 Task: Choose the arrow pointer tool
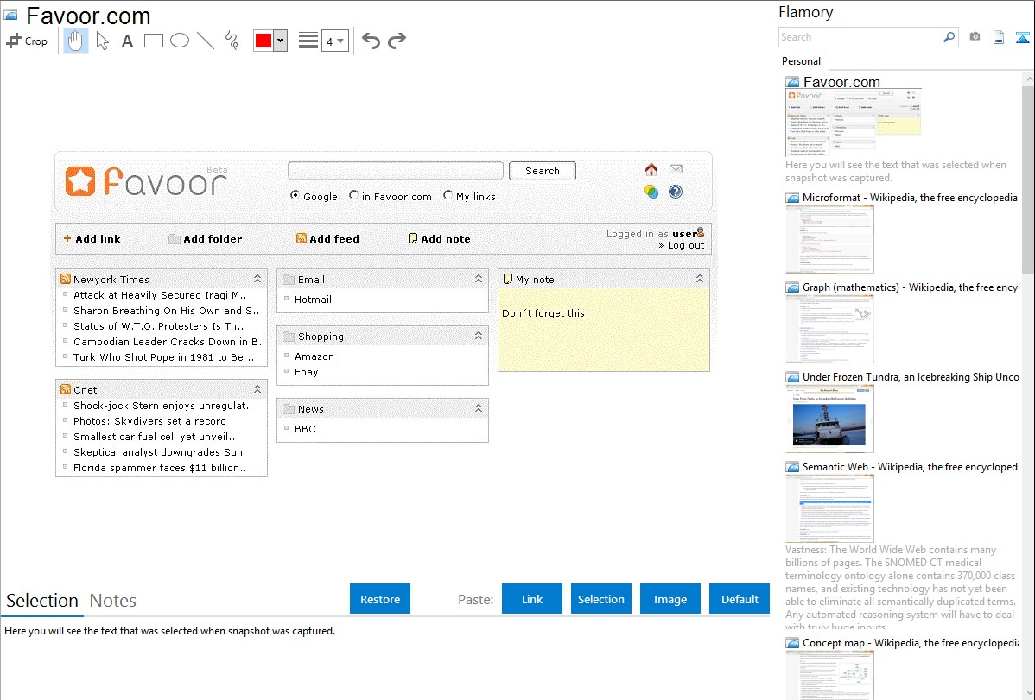coord(102,41)
